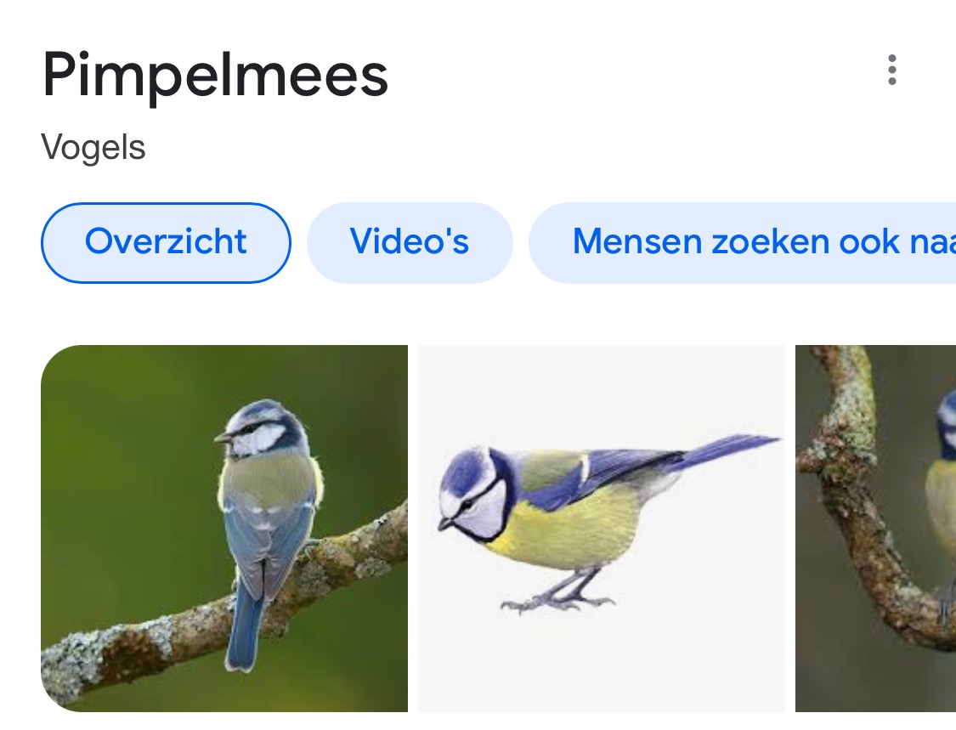Open the photo with the curved mossy branch
Viewport: 956px width, 730px height.
875,528
